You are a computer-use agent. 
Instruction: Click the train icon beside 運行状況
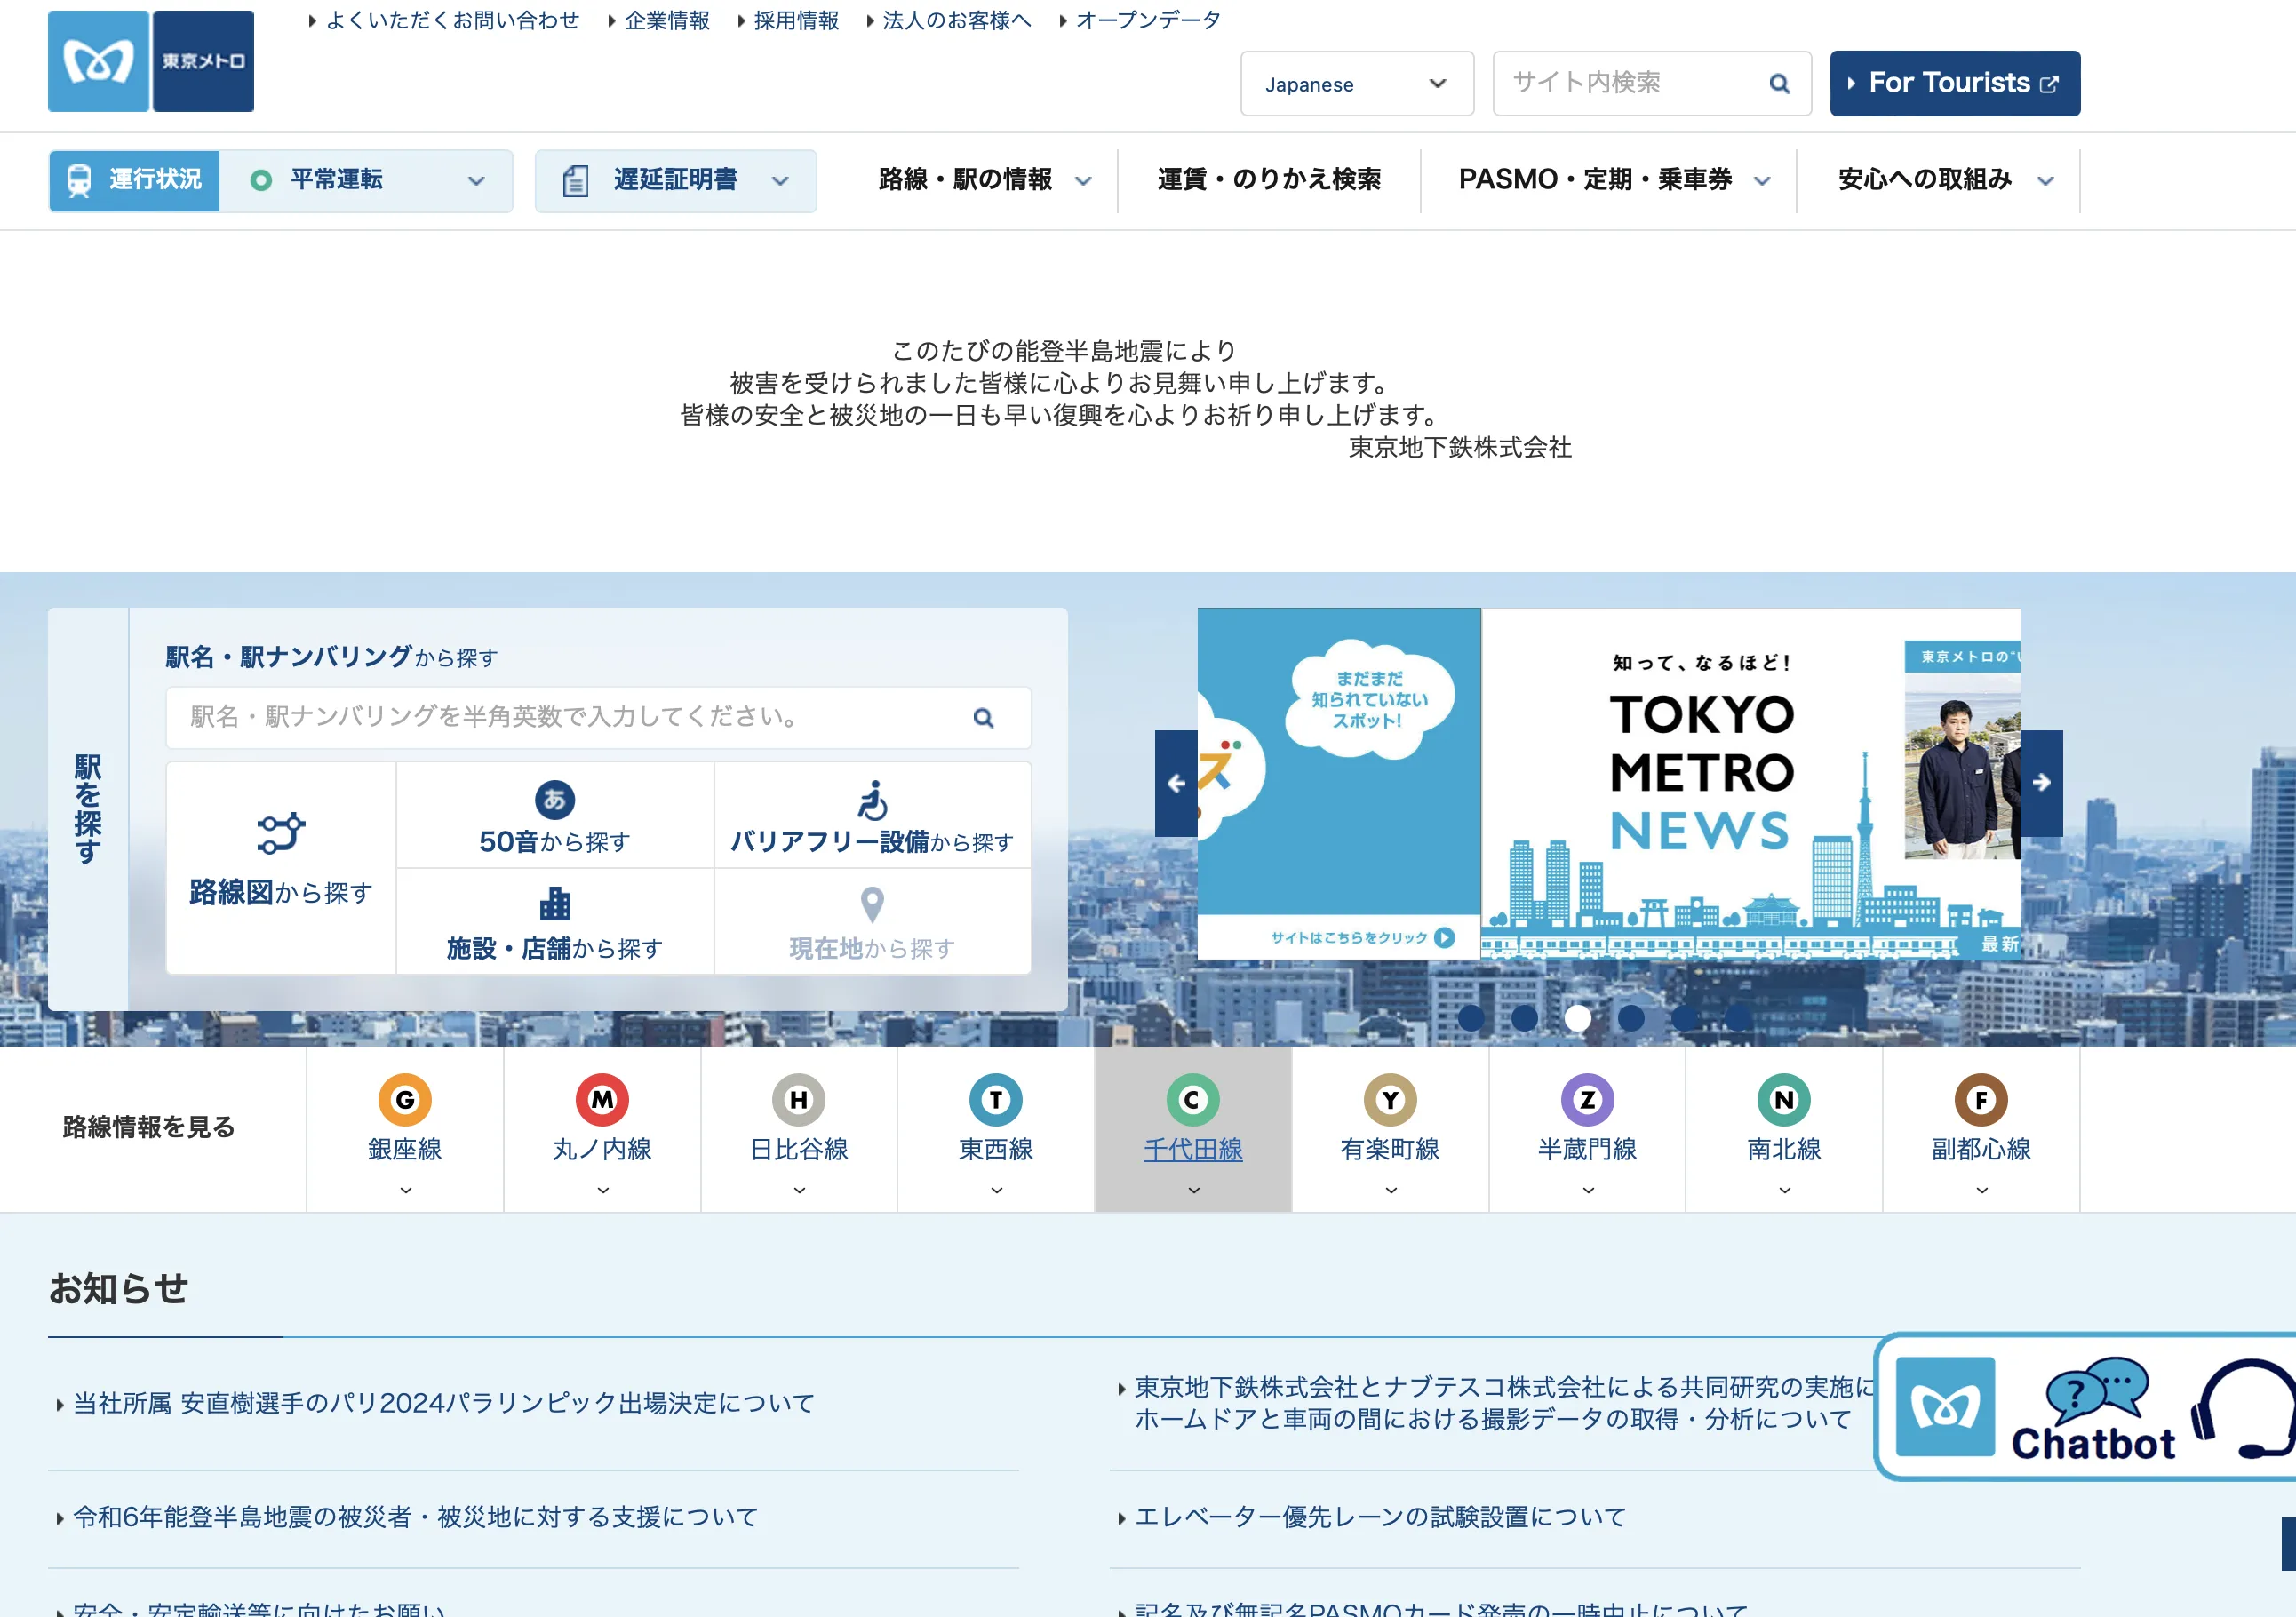click(79, 180)
